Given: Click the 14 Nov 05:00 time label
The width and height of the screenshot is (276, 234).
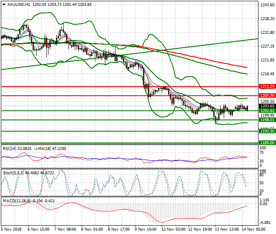Looking at the screenshot, I should pyautogui.click(x=254, y=229).
